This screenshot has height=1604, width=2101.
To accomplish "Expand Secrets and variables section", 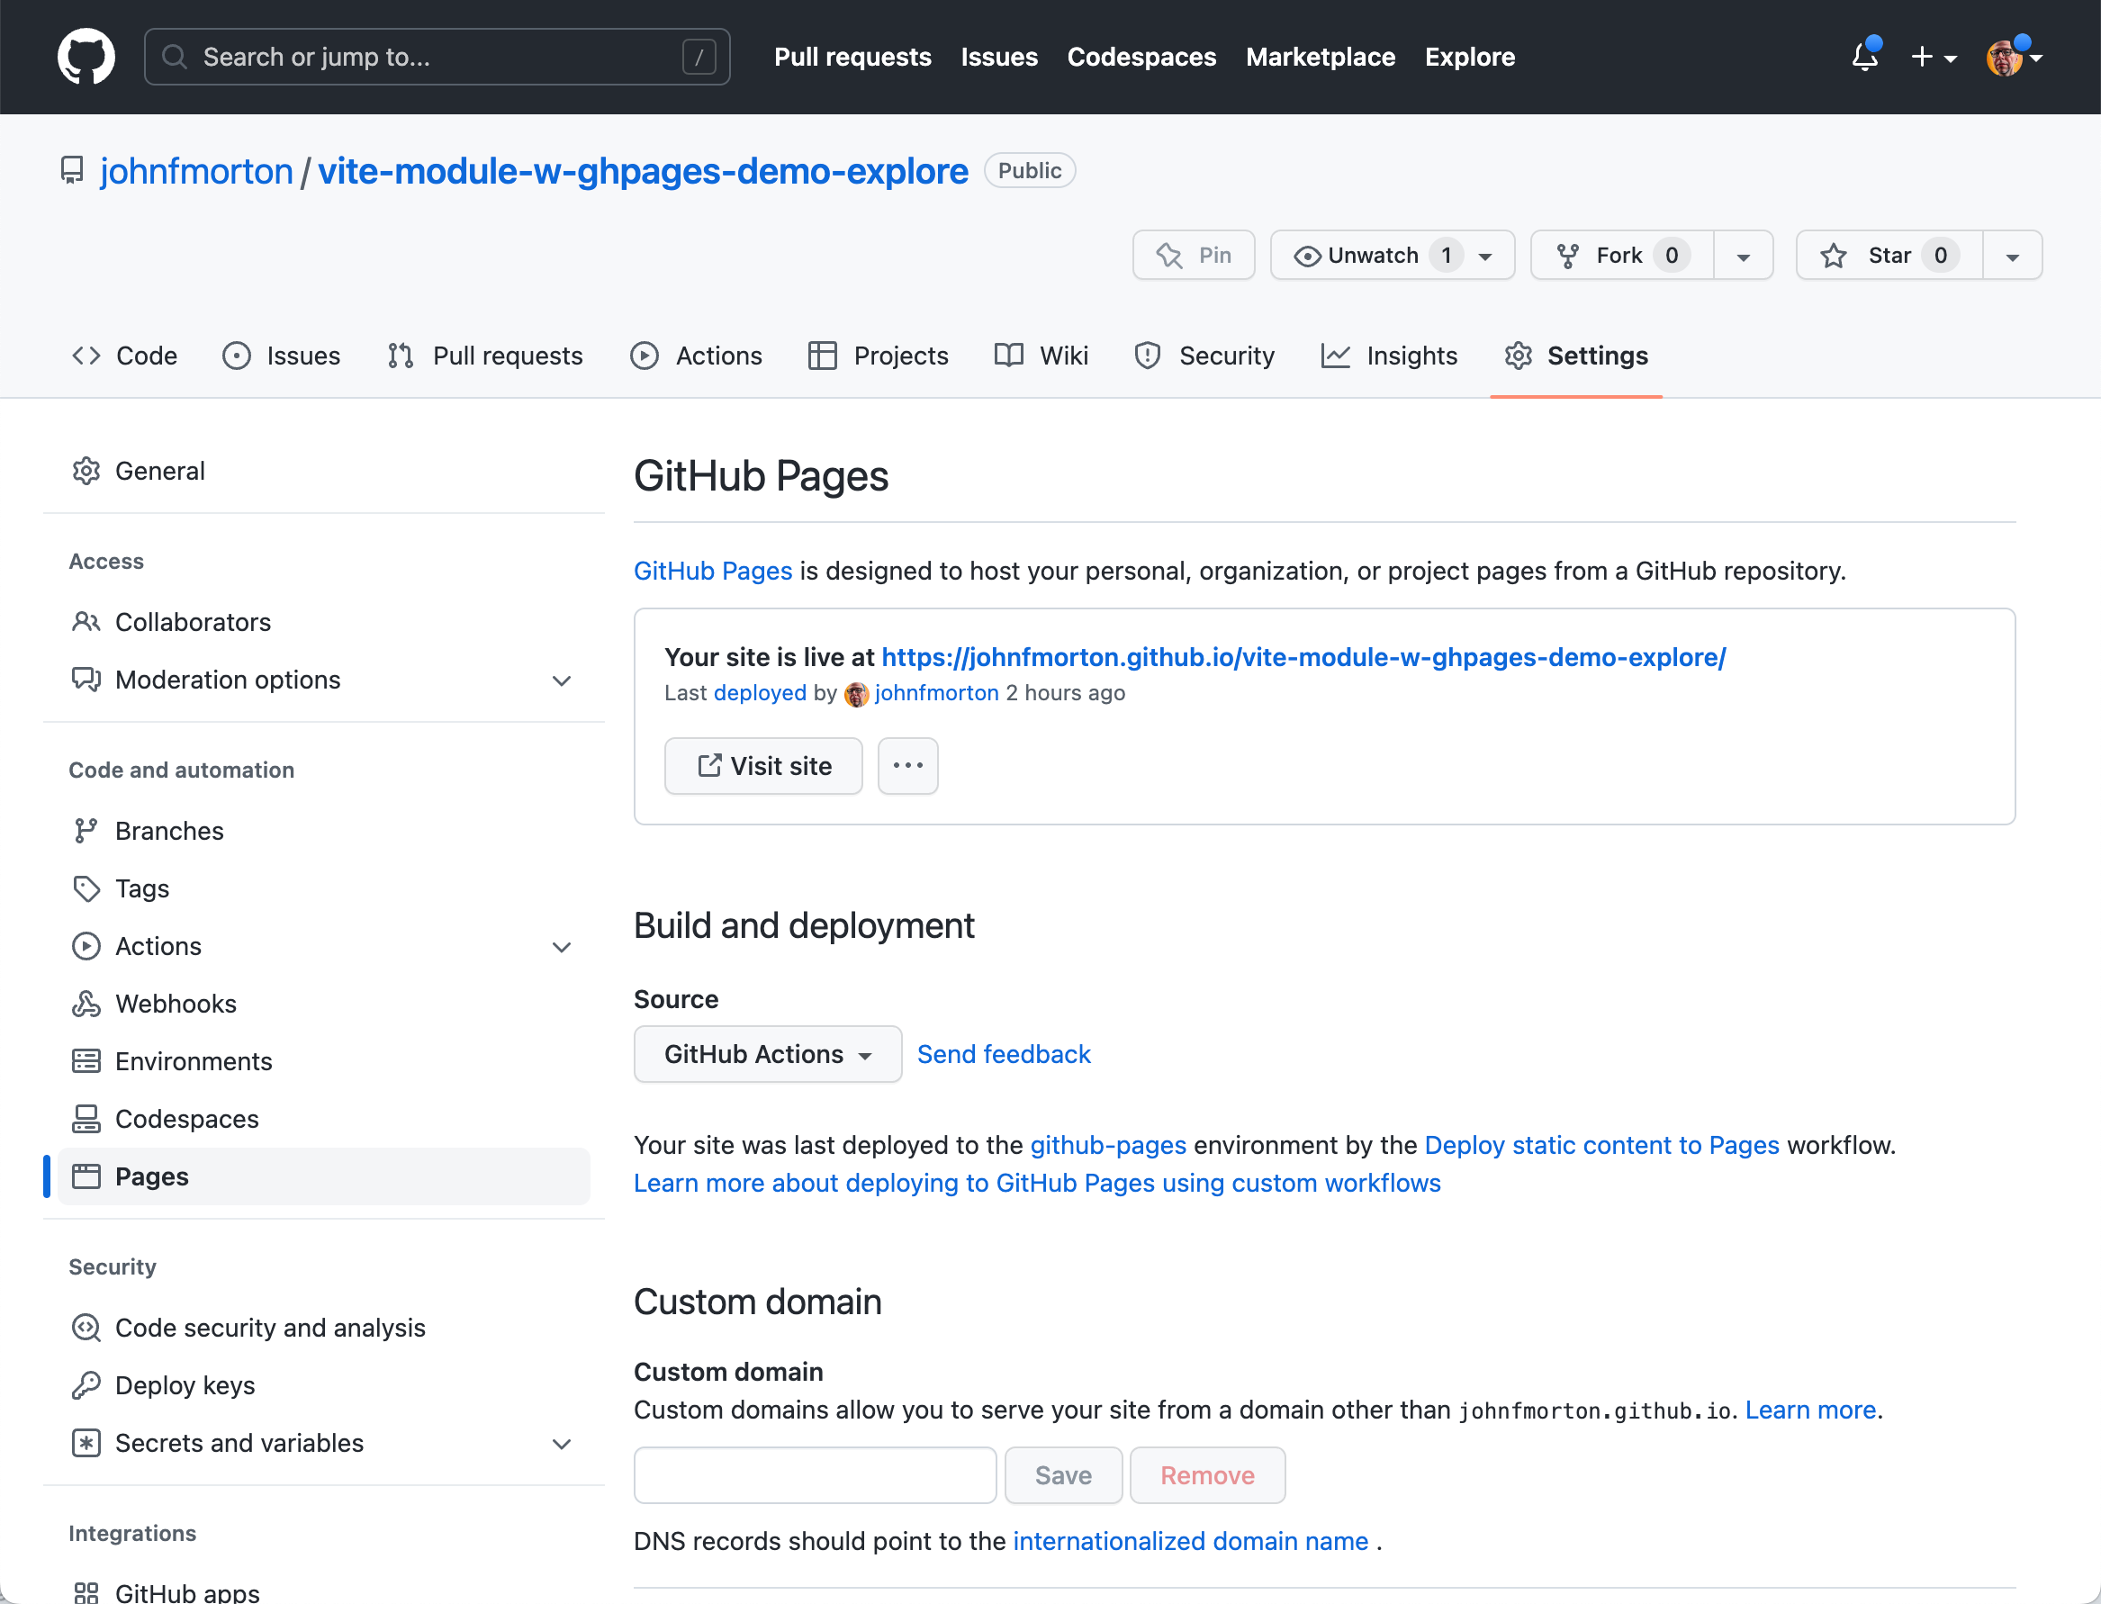I will pos(562,1443).
